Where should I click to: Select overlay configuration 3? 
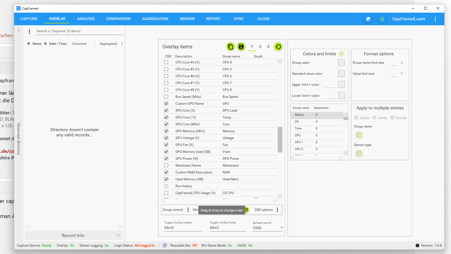[268, 47]
